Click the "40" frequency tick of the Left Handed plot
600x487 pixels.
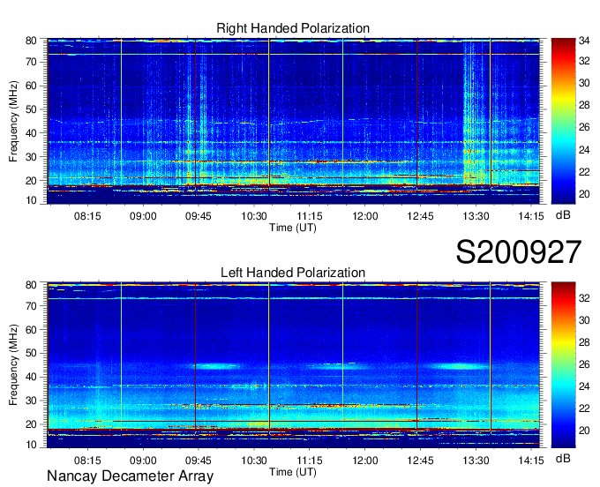[31, 377]
